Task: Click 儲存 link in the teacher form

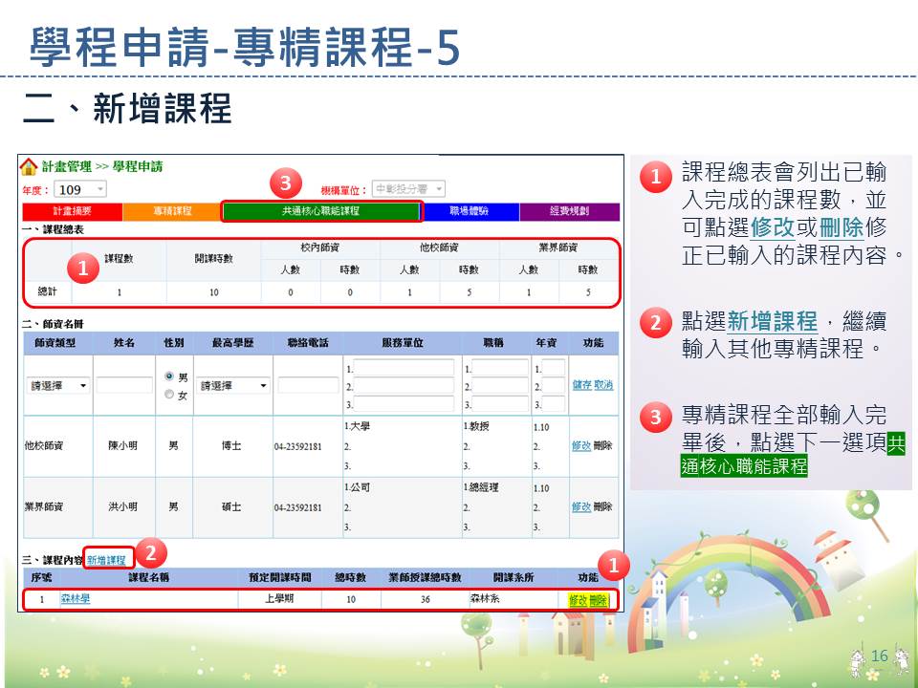Action: point(581,385)
